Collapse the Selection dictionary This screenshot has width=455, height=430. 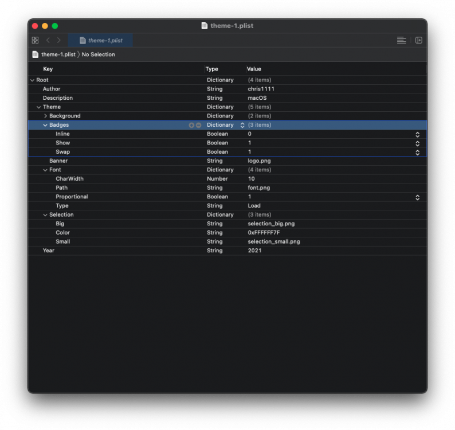(x=45, y=215)
